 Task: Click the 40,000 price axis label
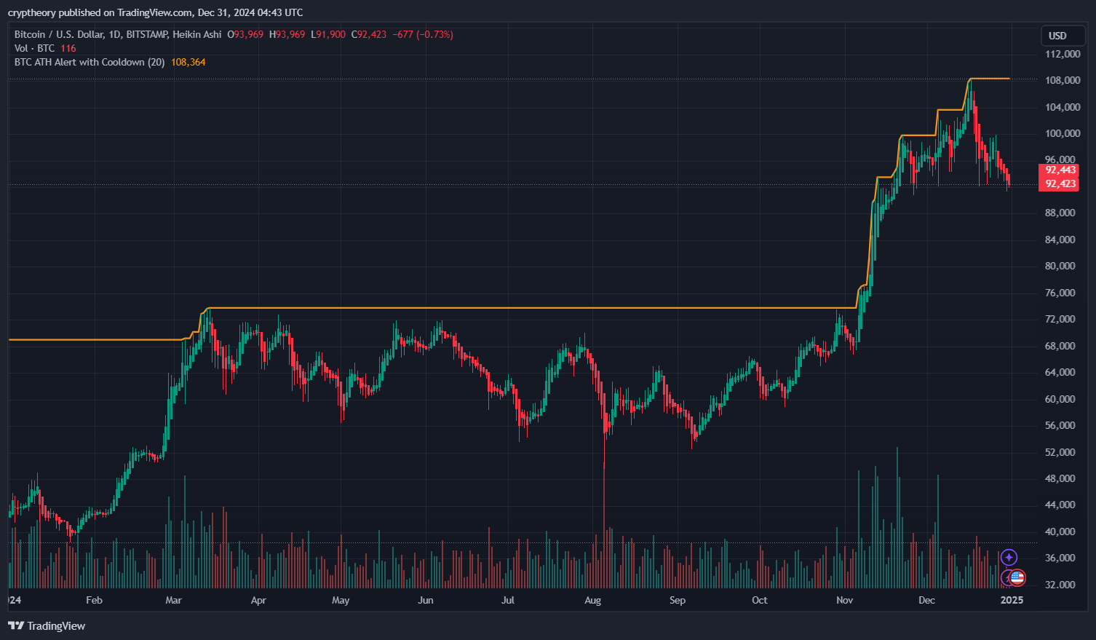click(x=1060, y=532)
